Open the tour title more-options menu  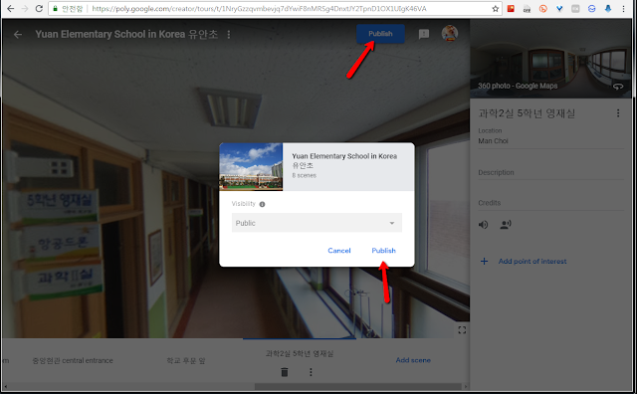(x=229, y=35)
